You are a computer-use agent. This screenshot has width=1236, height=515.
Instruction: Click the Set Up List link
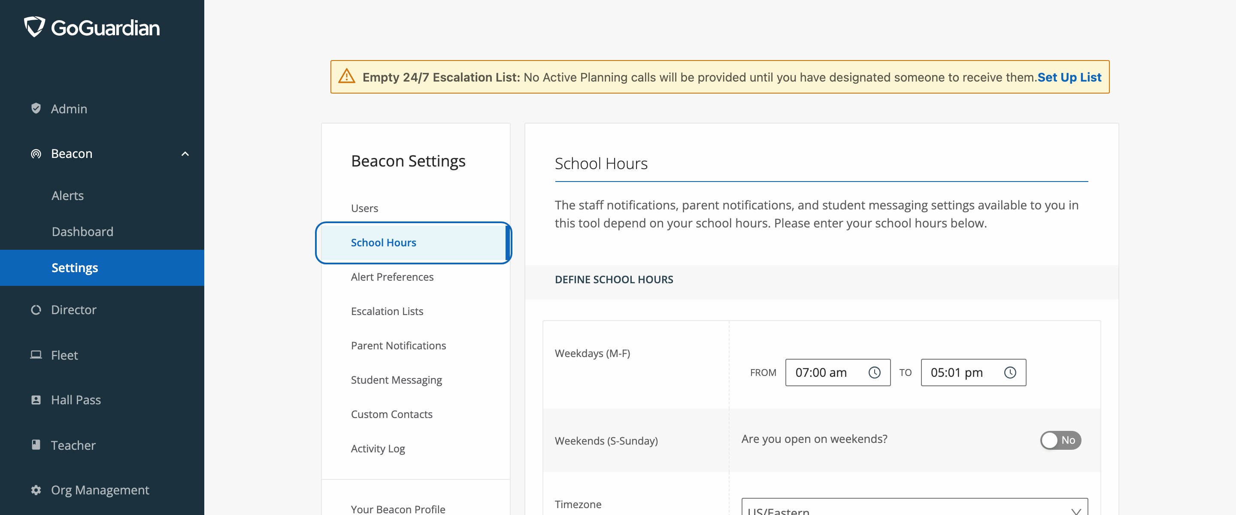(1069, 77)
